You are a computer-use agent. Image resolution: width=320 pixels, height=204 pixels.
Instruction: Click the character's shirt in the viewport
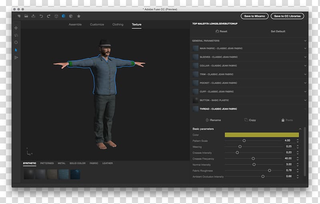point(105,76)
